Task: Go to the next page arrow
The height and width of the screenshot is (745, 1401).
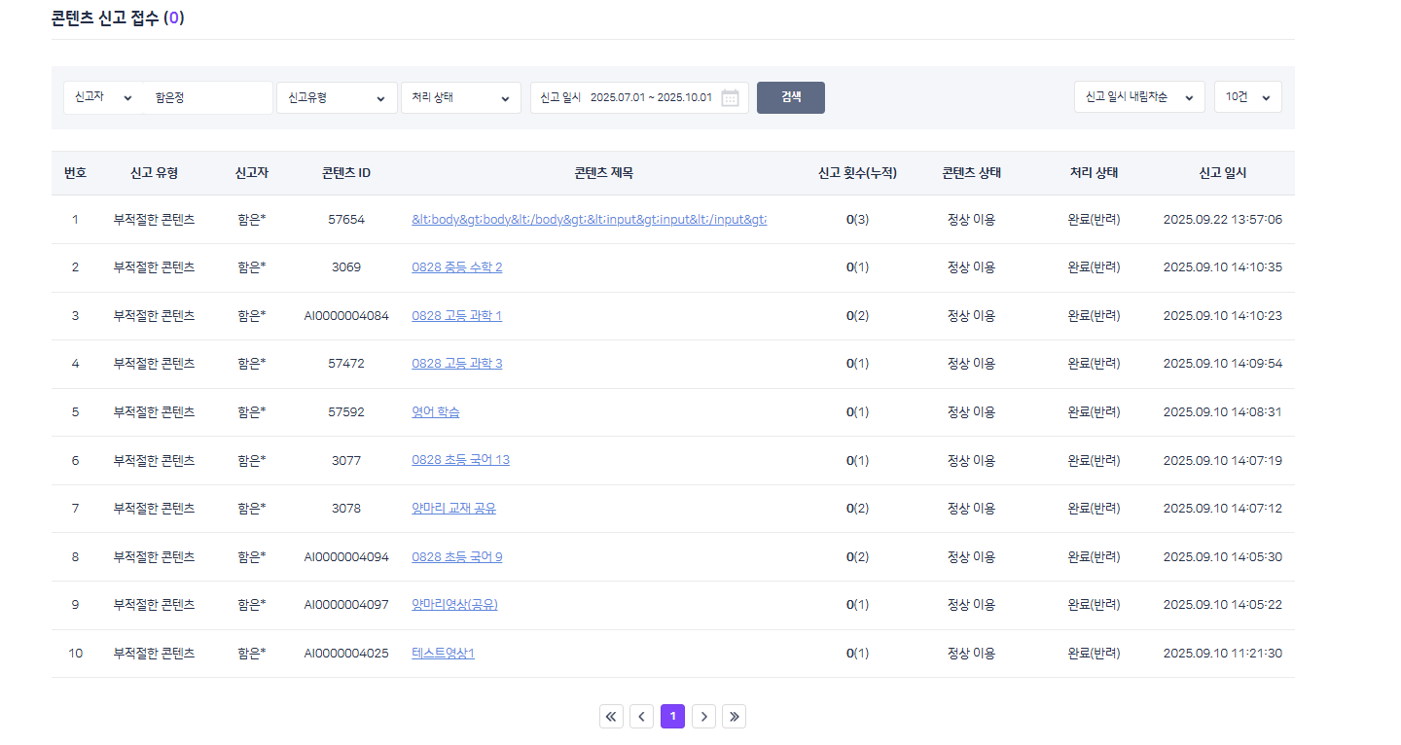Action: (703, 717)
